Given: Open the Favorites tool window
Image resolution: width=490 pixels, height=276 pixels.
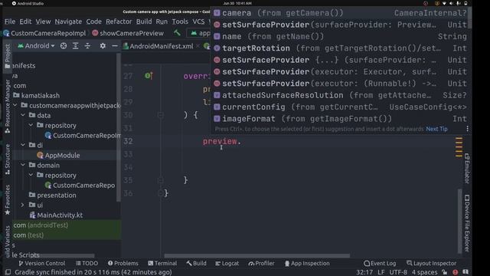Looking at the screenshot, I should tap(8, 199).
